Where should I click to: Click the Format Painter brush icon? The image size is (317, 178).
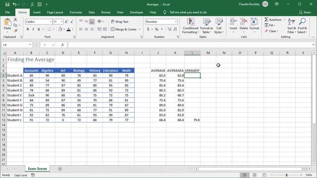[x=15, y=31]
